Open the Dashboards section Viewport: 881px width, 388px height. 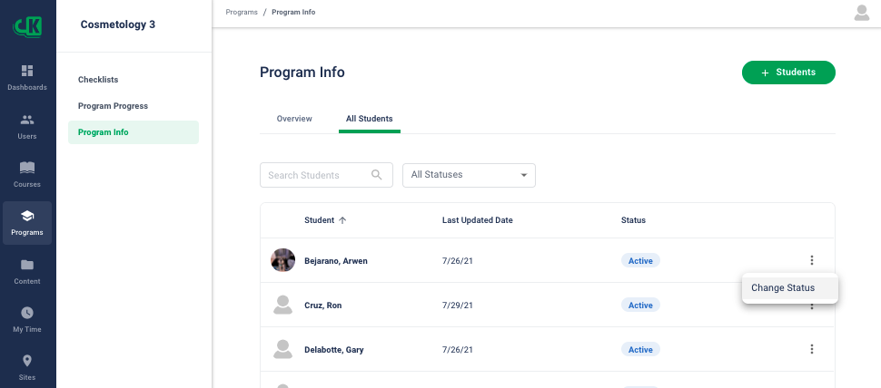pos(27,77)
